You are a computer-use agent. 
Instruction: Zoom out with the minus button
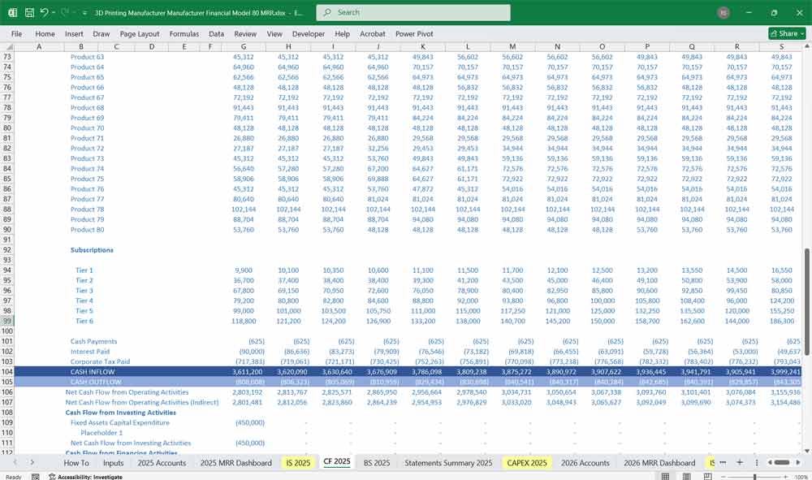pos(723,477)
